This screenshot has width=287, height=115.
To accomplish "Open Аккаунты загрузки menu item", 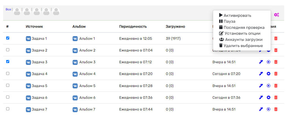I will [241, 39].
